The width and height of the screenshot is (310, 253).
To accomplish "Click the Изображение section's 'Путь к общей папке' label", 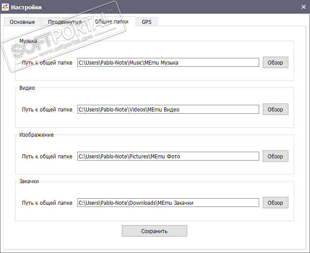I will 47,157.
